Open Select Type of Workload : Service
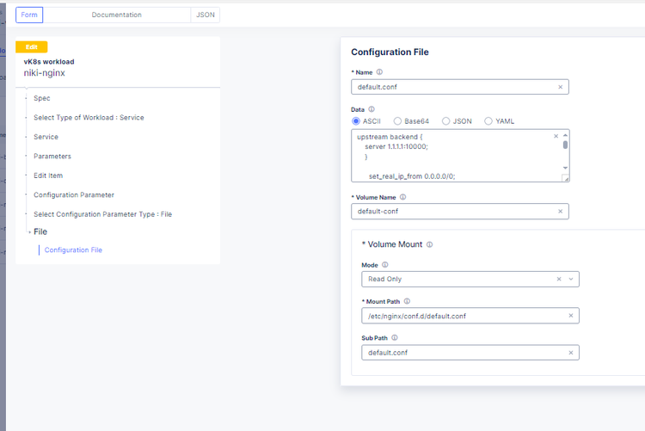 click(89, 117)
